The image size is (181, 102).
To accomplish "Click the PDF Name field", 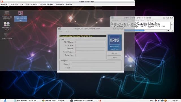I will [90, 42].
